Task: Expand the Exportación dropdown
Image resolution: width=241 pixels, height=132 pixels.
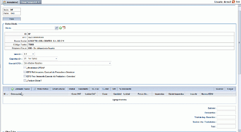Action: tap(40, 58)
